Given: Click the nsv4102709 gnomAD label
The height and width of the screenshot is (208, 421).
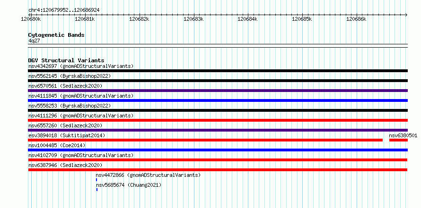Looking at the screenshot, I should point(81,155).
